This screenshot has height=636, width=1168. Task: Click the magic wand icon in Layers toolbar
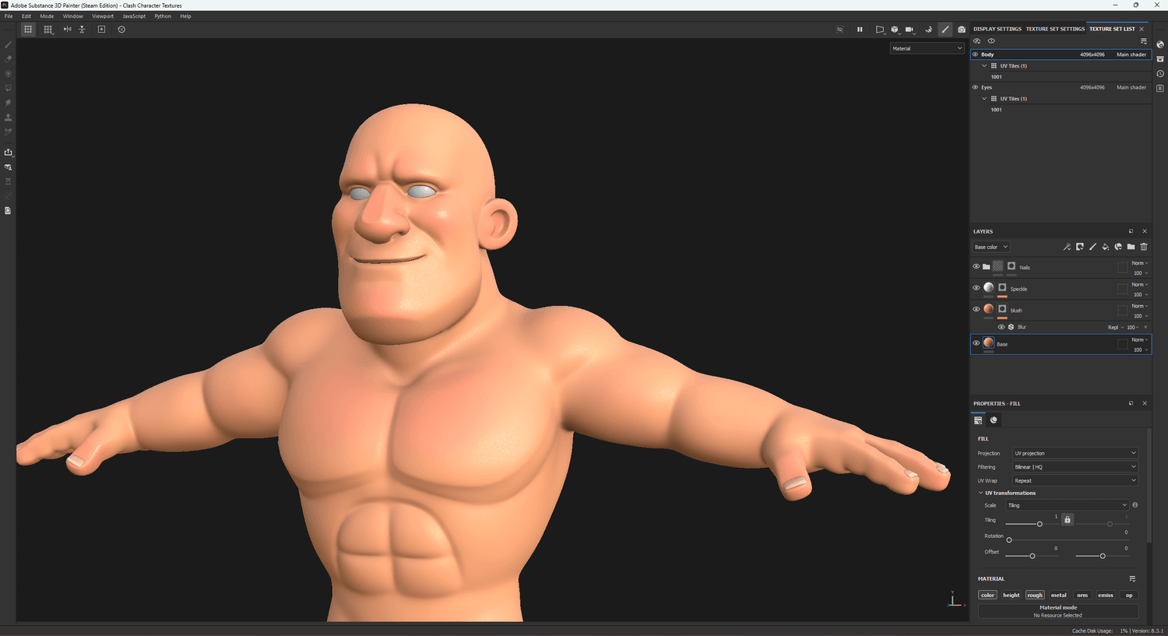coord(1067,247)
